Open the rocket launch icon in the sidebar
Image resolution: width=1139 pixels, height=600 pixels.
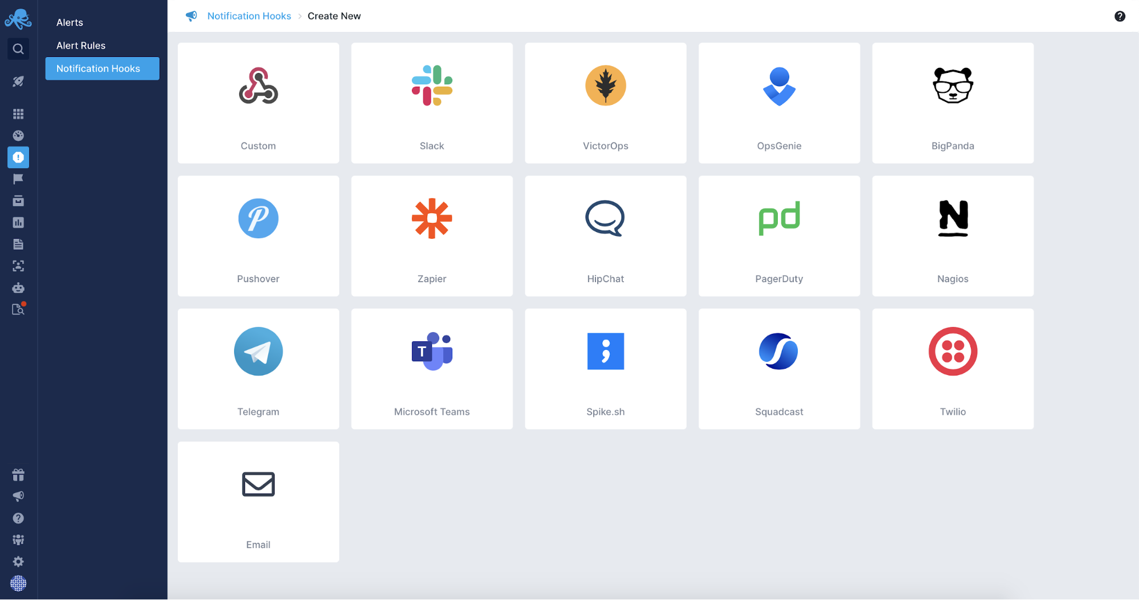18,81
